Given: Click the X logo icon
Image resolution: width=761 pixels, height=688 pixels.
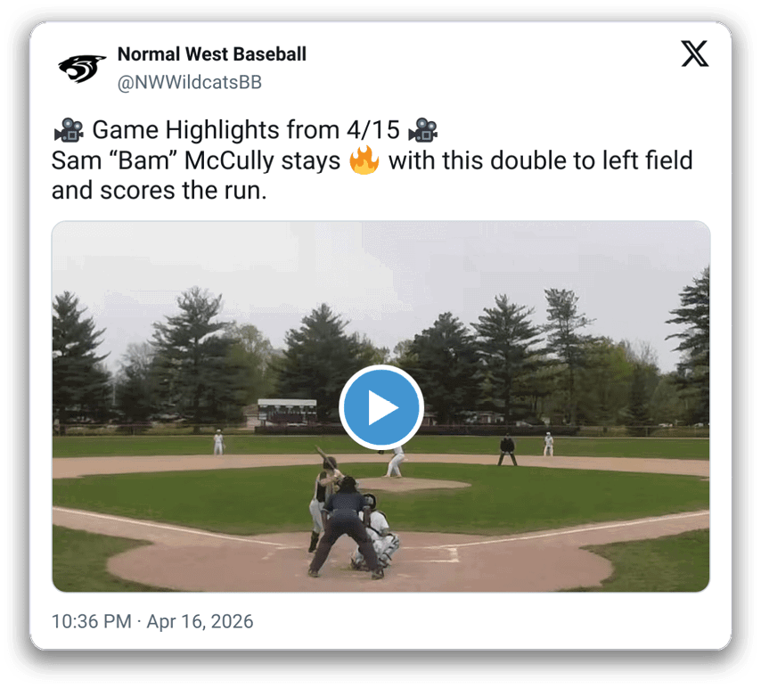Looking at the screenshot, I should [694, 53].
